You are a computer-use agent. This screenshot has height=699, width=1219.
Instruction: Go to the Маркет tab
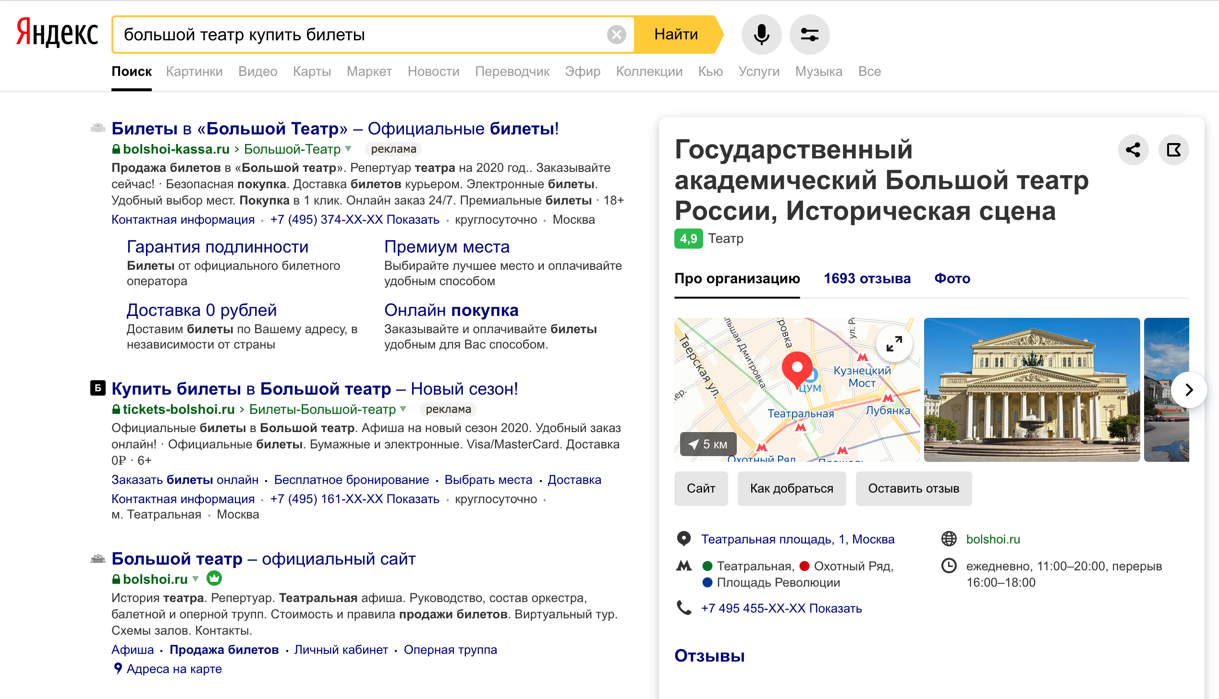[x=369, y=72]
